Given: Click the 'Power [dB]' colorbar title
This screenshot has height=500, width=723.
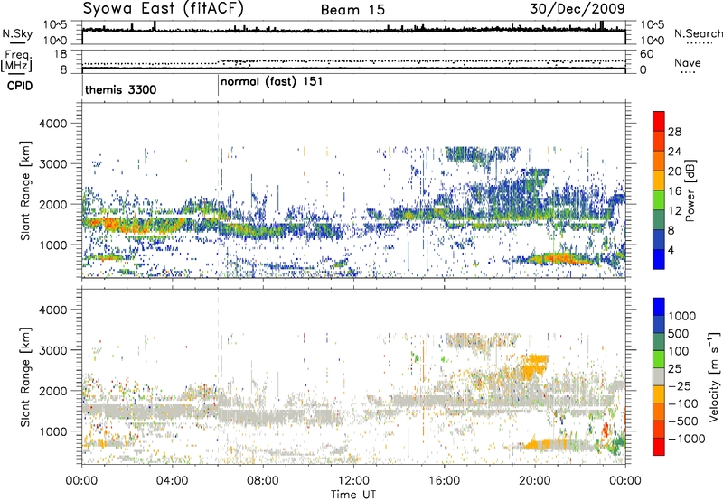Looking at the screenshot, I should pos(690,190).
